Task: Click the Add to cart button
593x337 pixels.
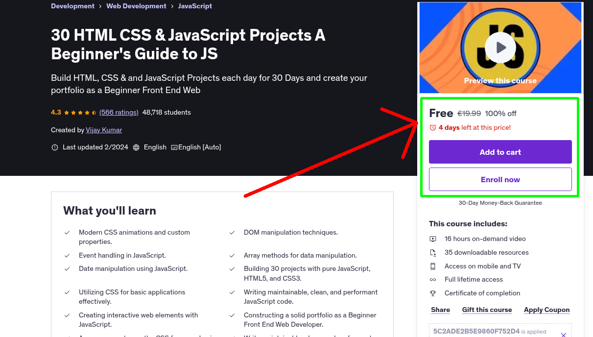Action: point(500,152)
